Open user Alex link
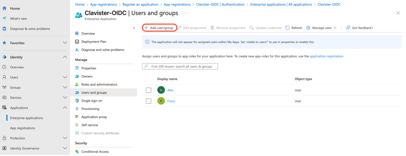Viewport: 406px width, 156px height. pos(170,90)
